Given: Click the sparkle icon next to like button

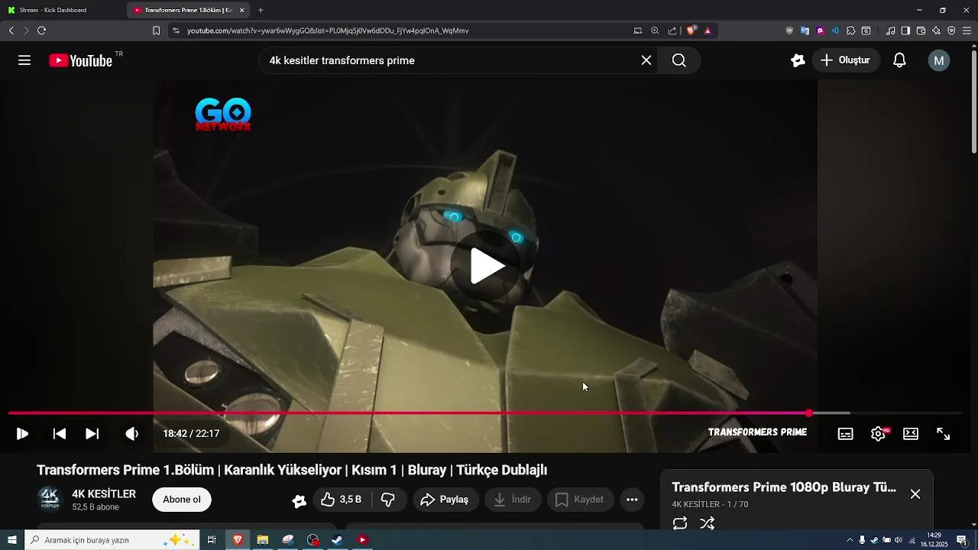Looking at the screenshot, I should [299, 500].
